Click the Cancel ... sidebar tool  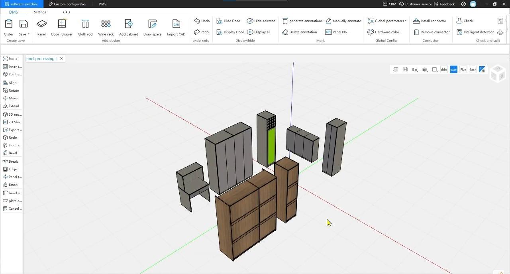(x=12, y=208)
